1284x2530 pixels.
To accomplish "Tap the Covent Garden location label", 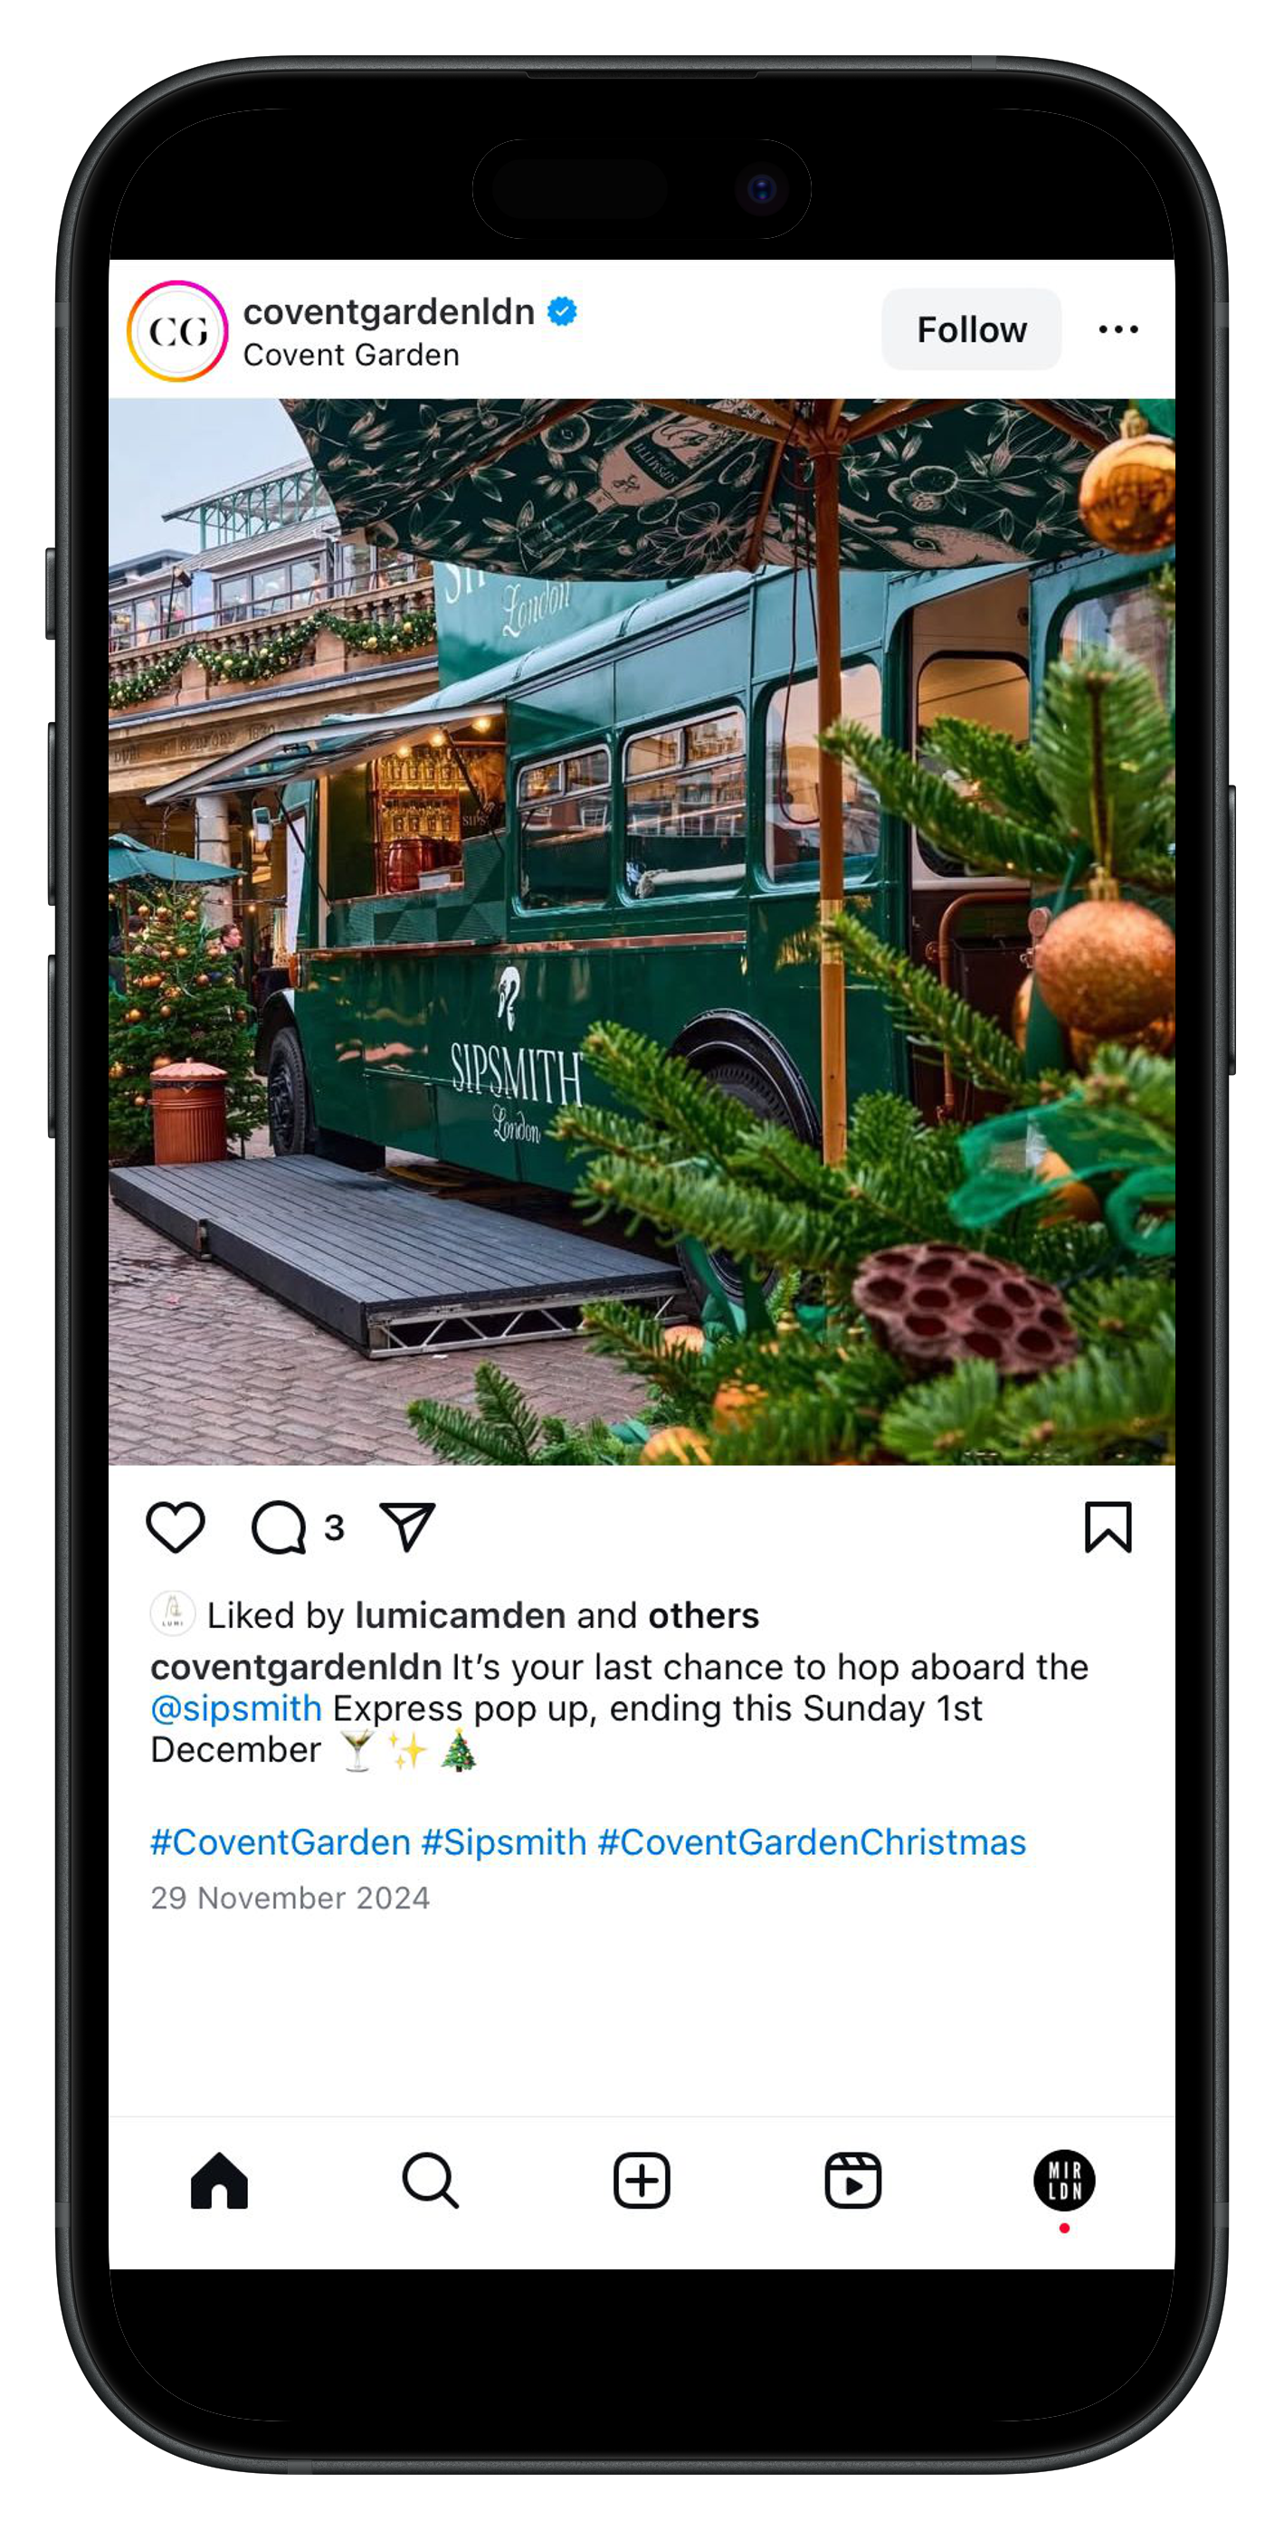I will 351,355.
